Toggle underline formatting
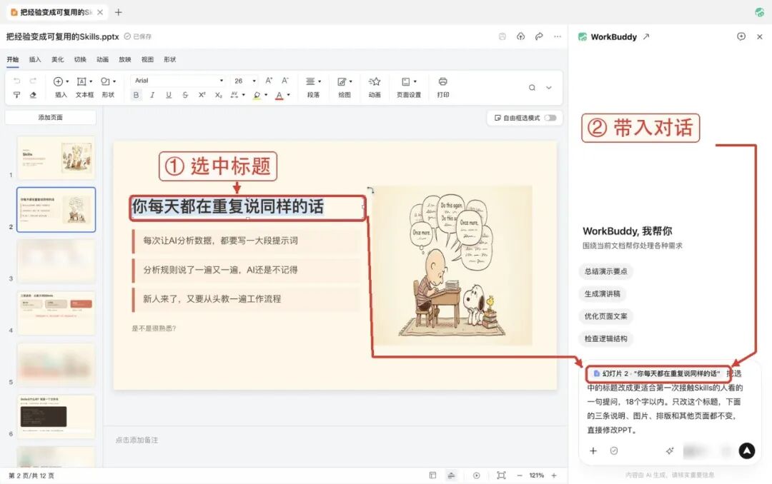The width and height of the screenshot is (772, 484). click(x=169, y=95)
